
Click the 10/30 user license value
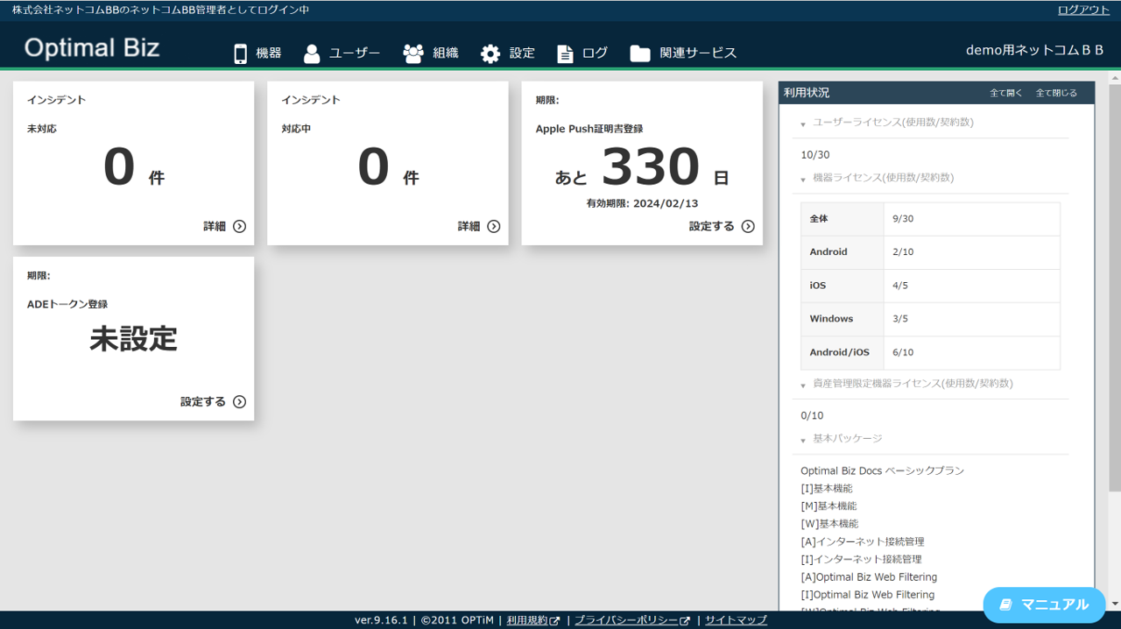coord(814,155)
